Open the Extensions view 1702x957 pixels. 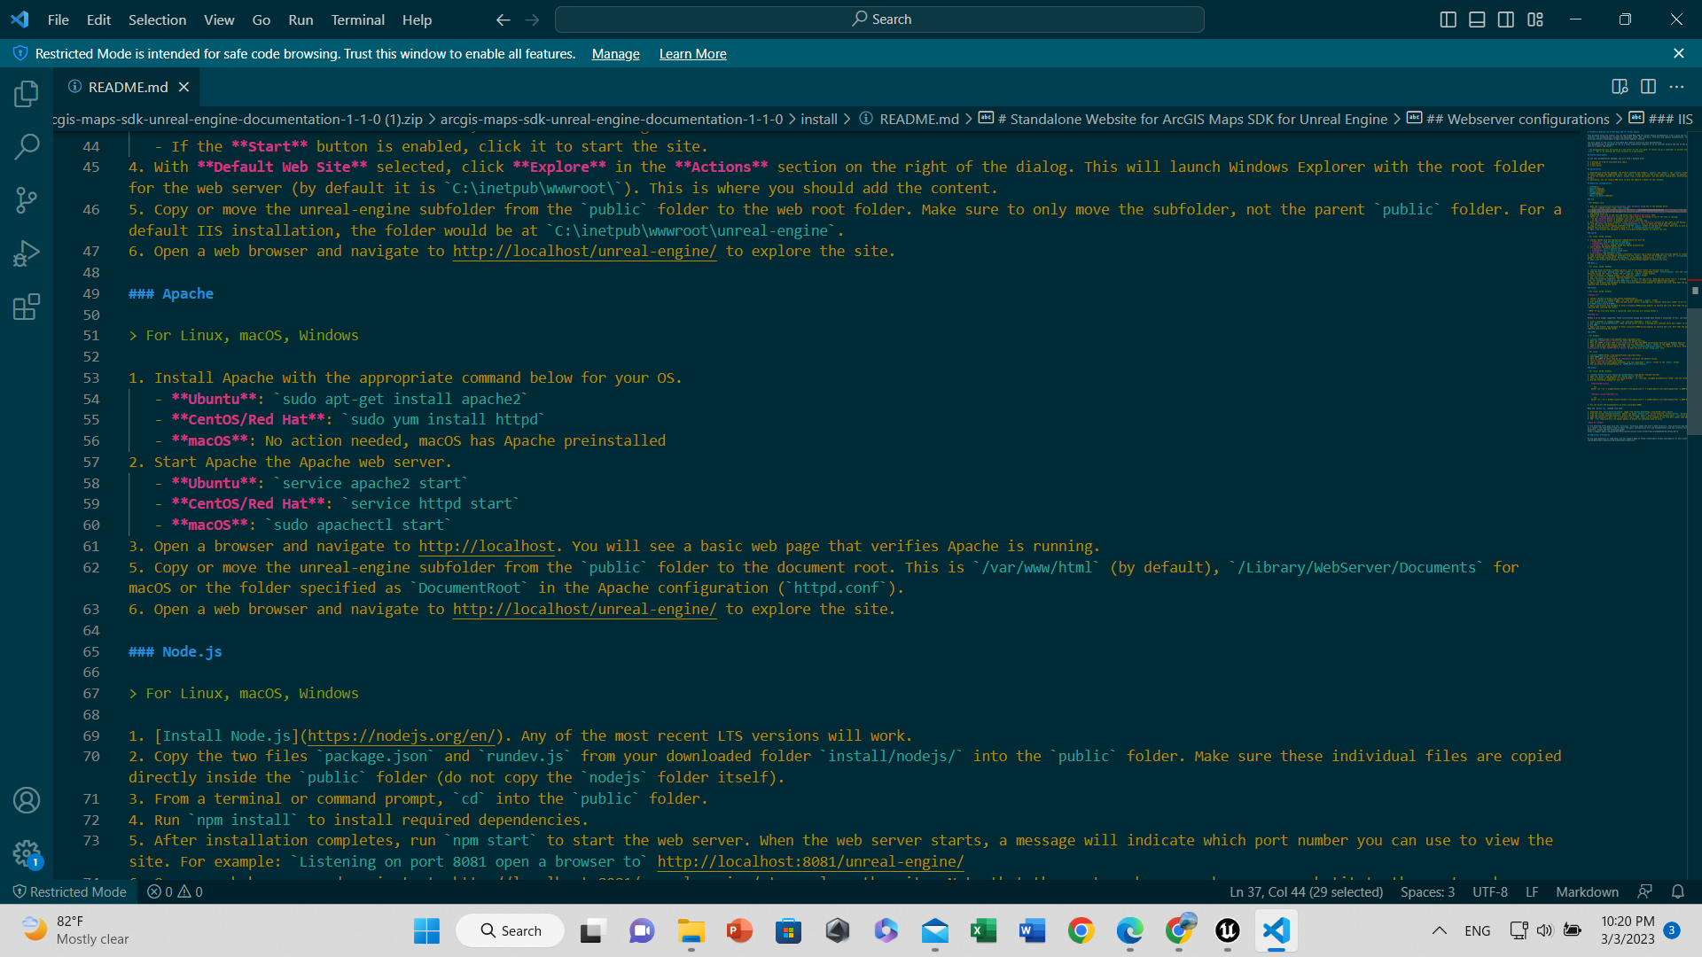27,307
